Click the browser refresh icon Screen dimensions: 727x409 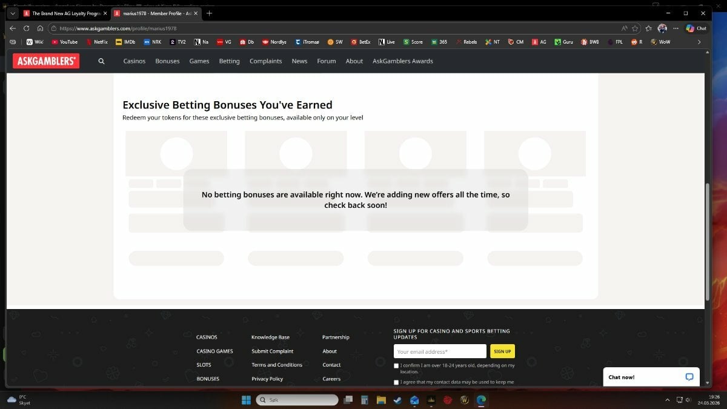pyautogui.click(x=26, y=28)
